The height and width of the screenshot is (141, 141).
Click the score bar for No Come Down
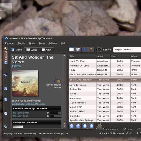[55, 113]
